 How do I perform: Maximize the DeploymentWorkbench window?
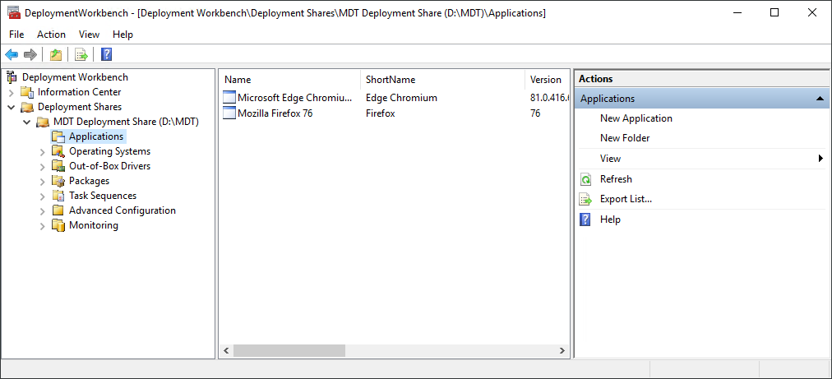tap(774, 12)
